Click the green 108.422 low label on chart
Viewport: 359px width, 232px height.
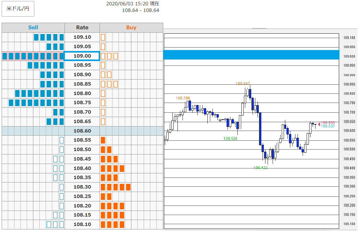[x=261, y=168]
